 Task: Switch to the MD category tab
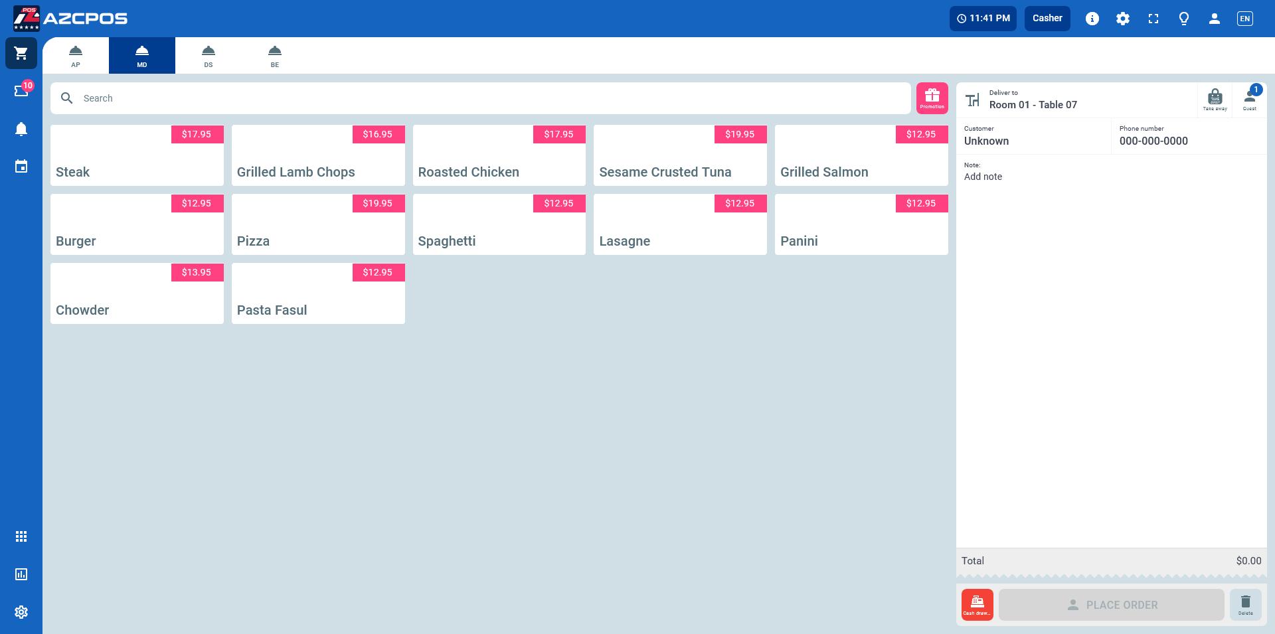click(142, 56)
